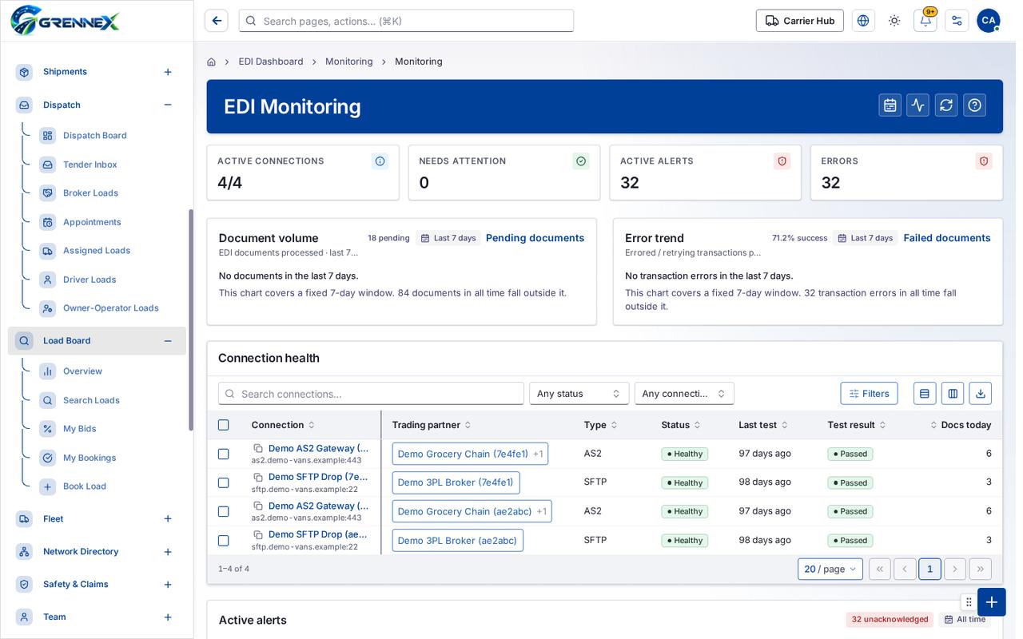Expand the Shipments sidebar section
1023x639 pixels.
point(168,72)
